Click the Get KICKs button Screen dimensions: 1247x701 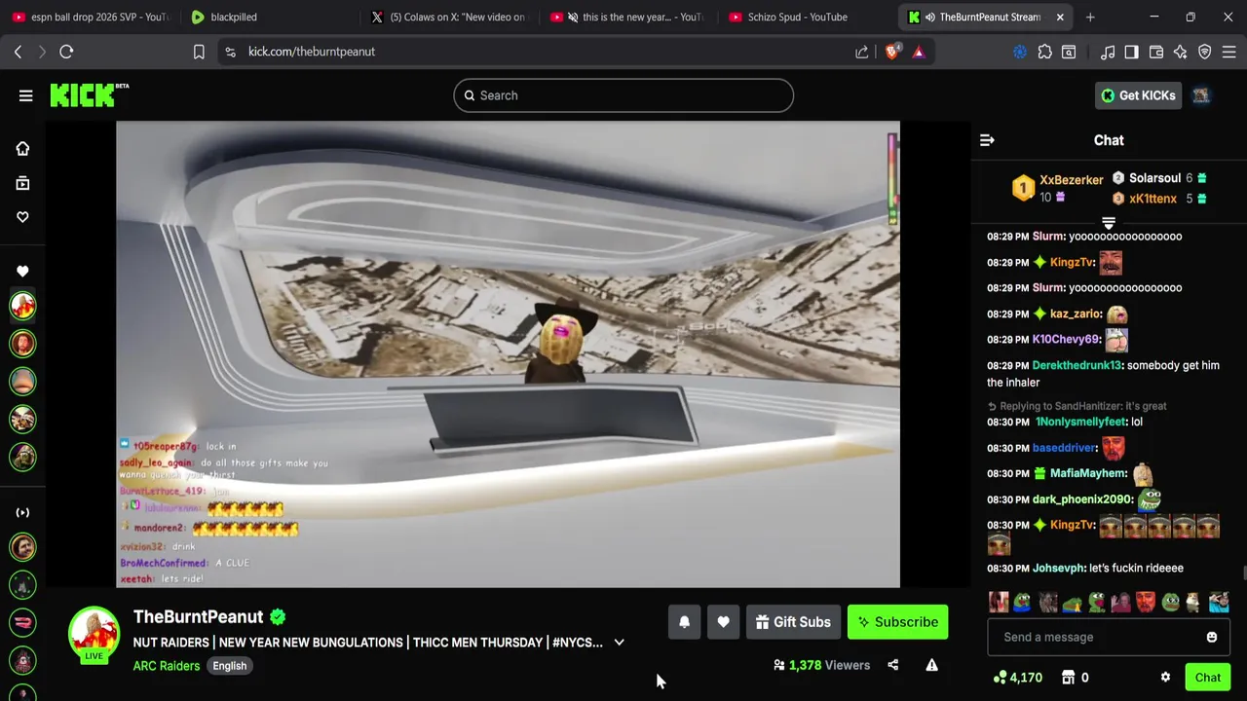1138,95
